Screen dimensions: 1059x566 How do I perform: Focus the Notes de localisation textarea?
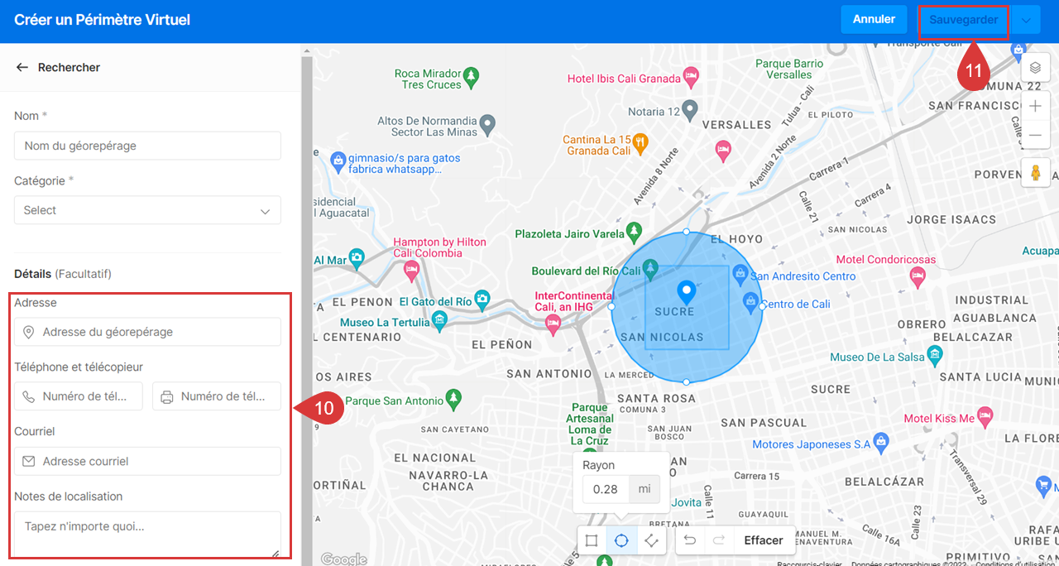147,535
